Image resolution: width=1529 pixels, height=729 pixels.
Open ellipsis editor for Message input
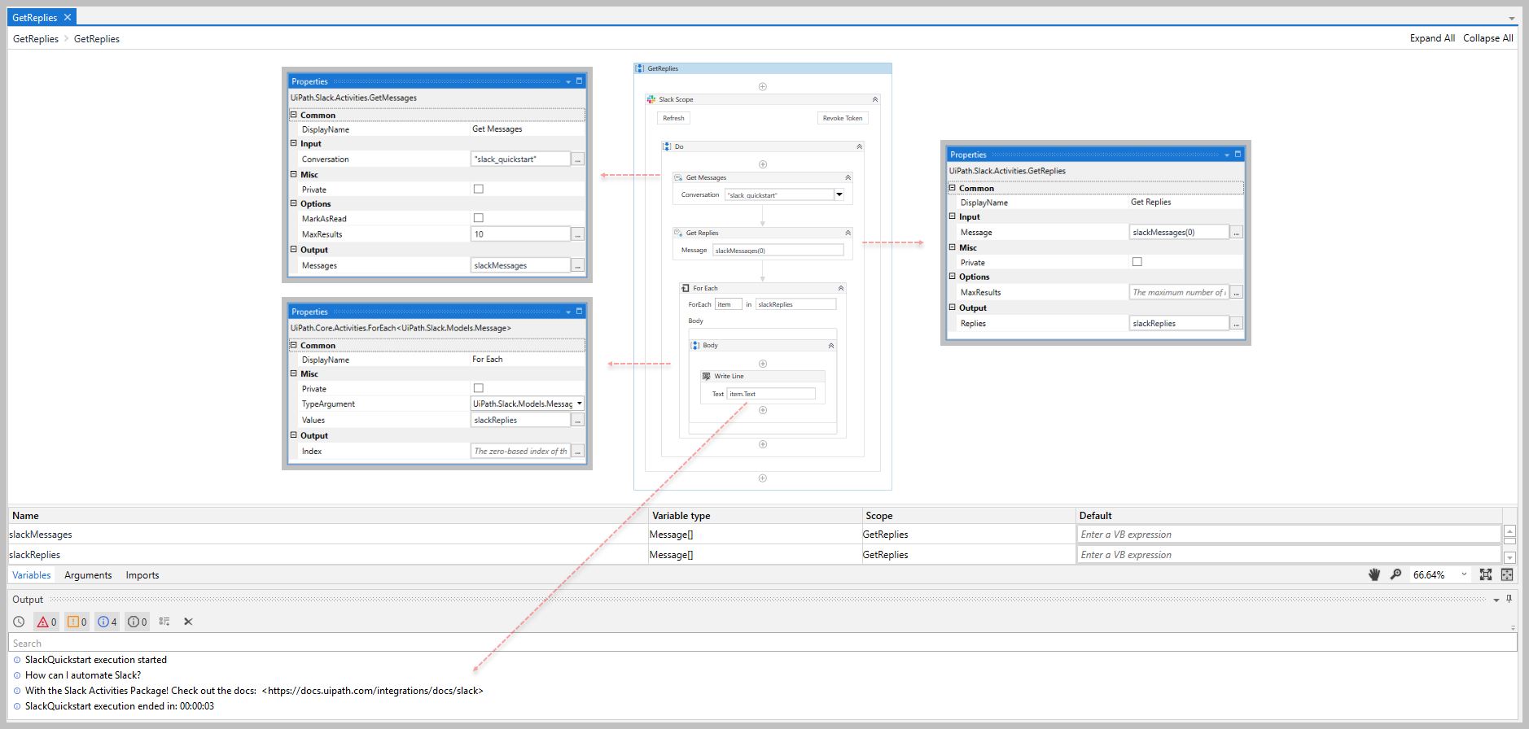1237,233
